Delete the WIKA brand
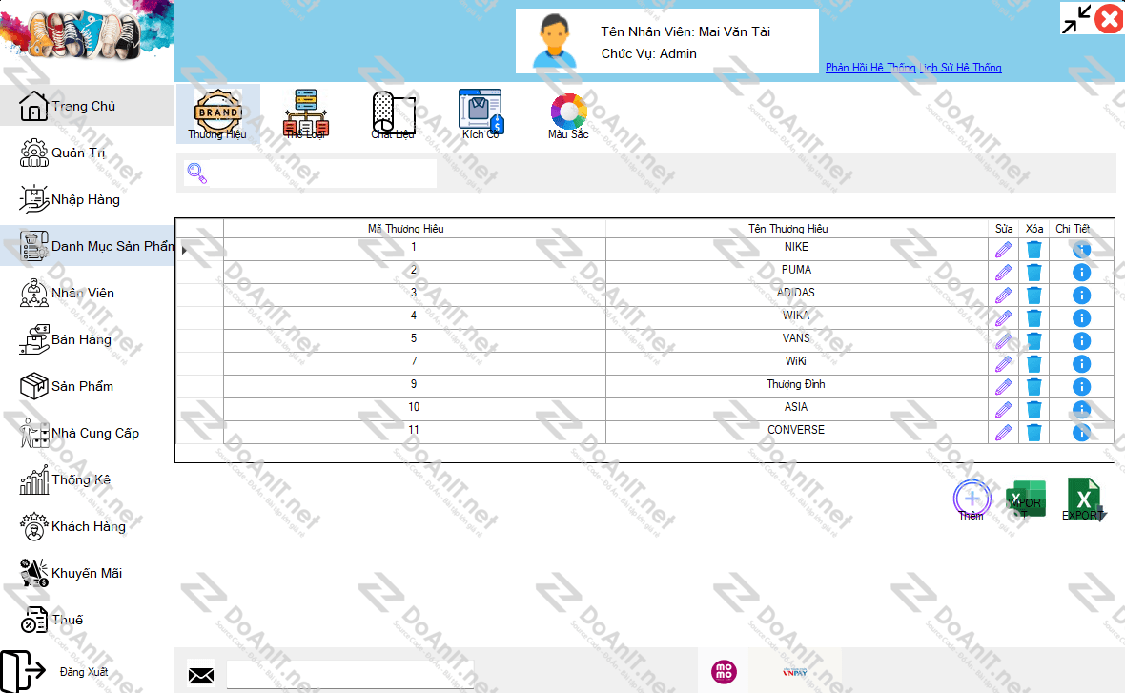This screenshot has height=693, width=1125. pyautogui.click(x=1033, y=318)
